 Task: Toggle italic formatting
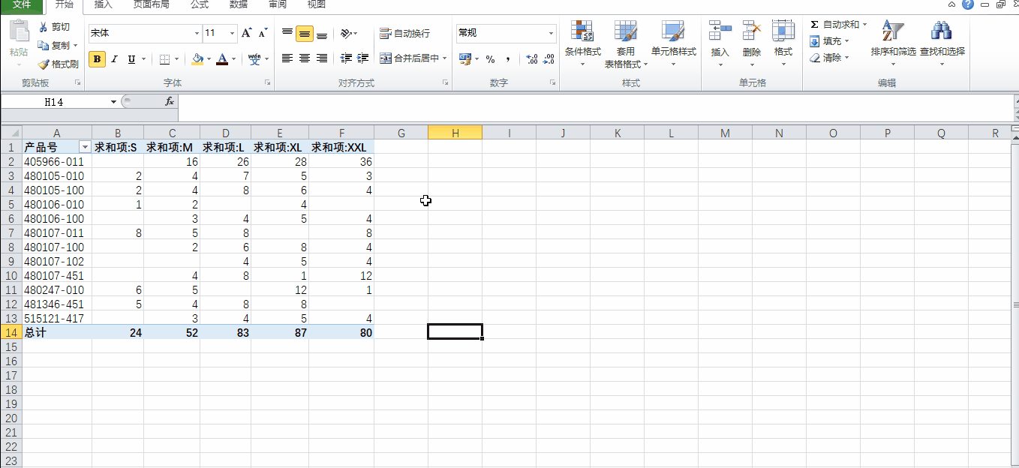pos(113,58)
